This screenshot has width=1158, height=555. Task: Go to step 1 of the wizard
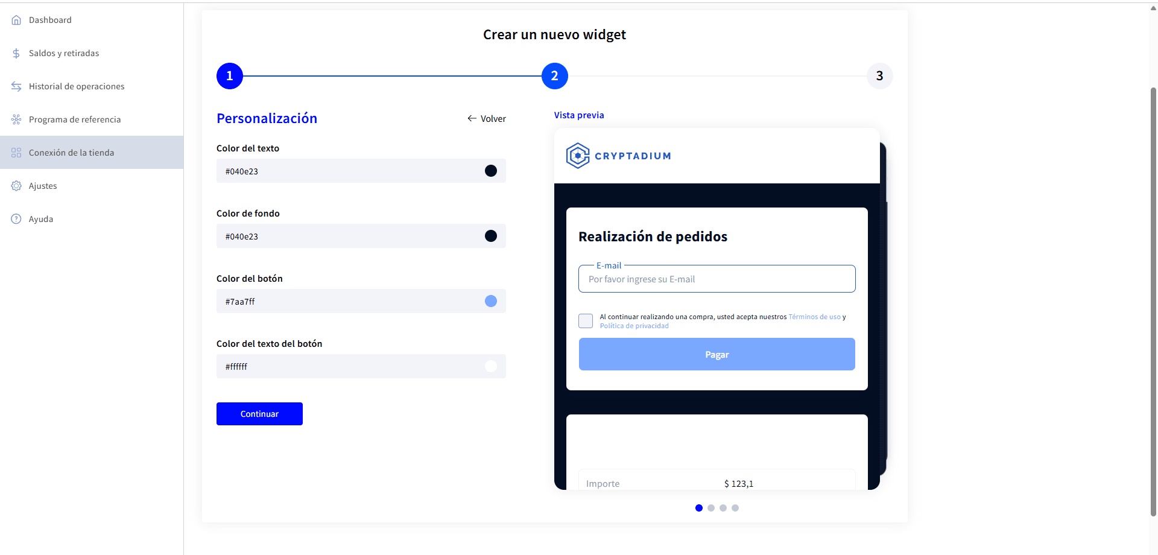click(230, 76)
